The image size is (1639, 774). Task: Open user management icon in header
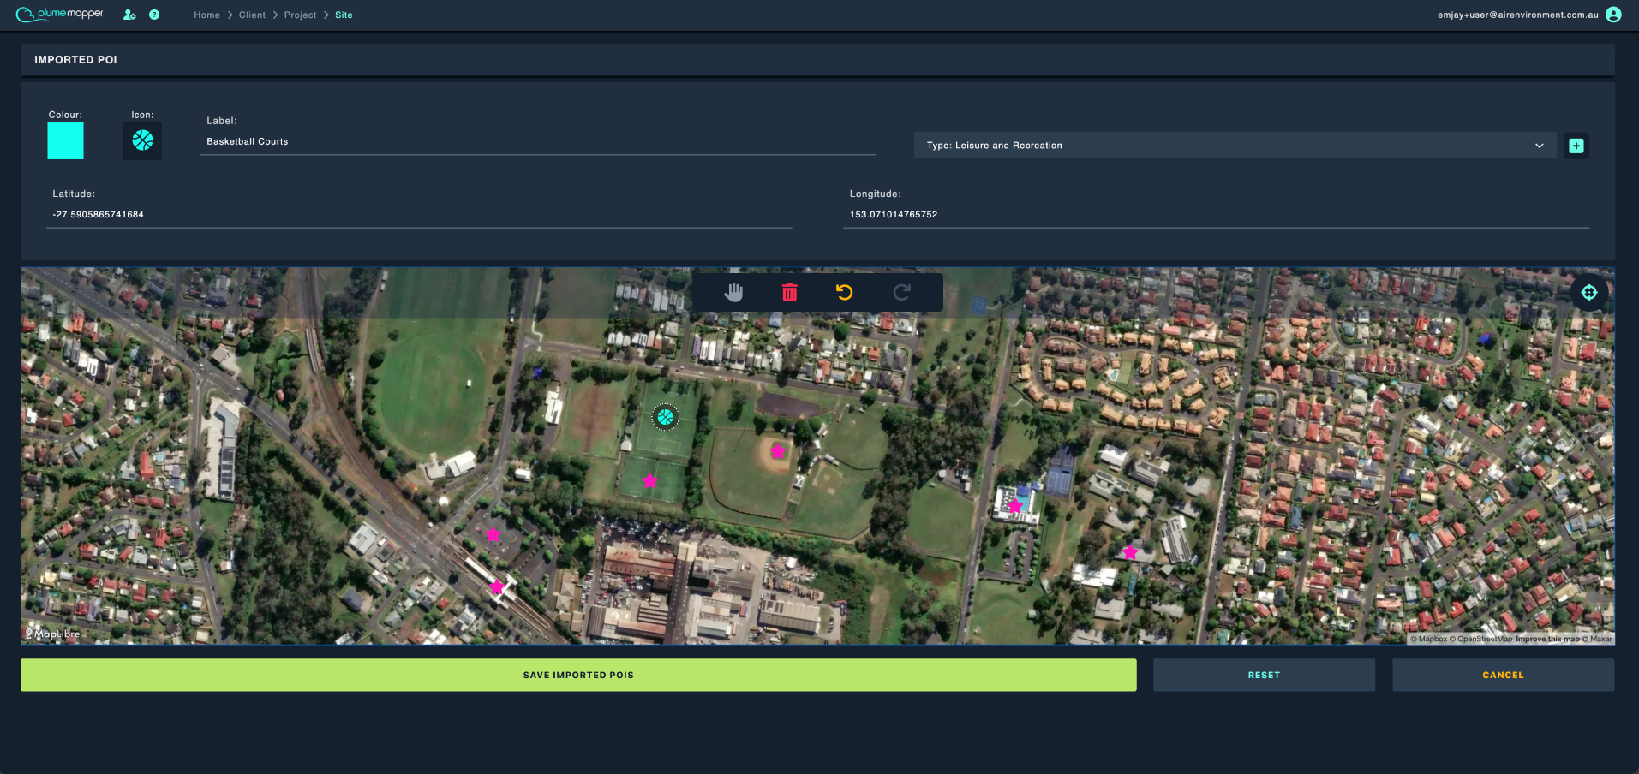[x=129, y=15]
